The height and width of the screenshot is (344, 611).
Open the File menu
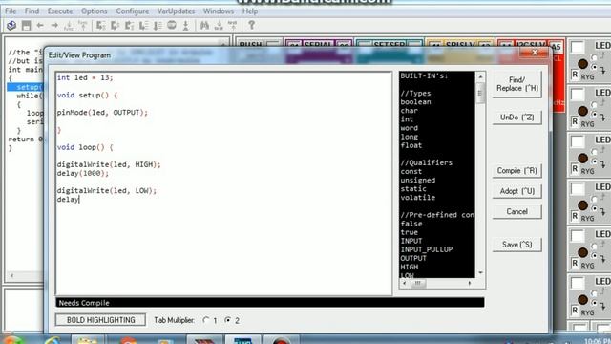11,11
